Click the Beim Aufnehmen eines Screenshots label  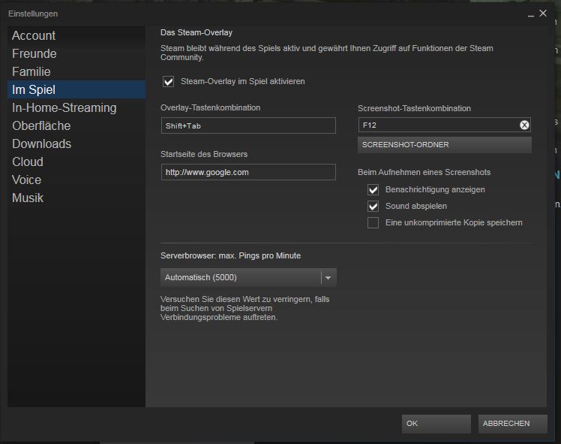click(424, 172)
